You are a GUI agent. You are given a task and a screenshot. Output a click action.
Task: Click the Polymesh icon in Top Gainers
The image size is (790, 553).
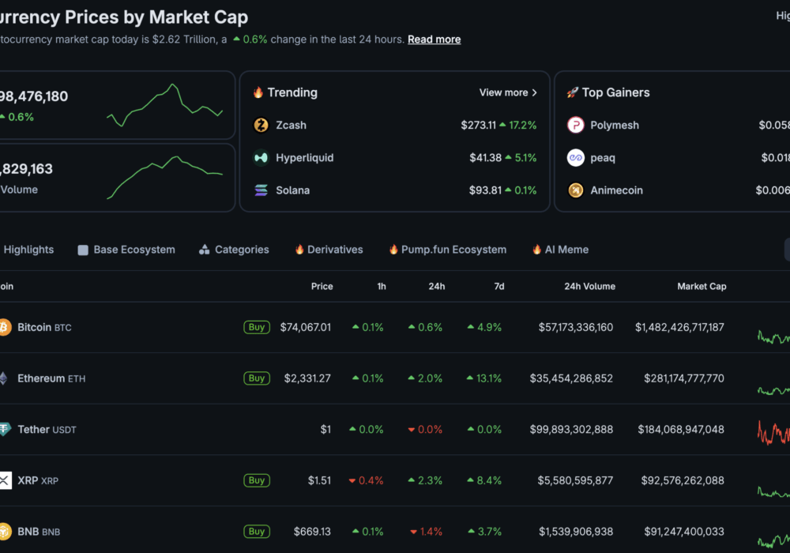pyautogui.click(x=576, y=126)
